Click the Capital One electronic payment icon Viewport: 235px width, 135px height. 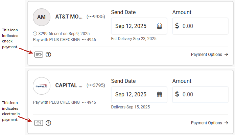pyautogui.click(x=39, y=123)
